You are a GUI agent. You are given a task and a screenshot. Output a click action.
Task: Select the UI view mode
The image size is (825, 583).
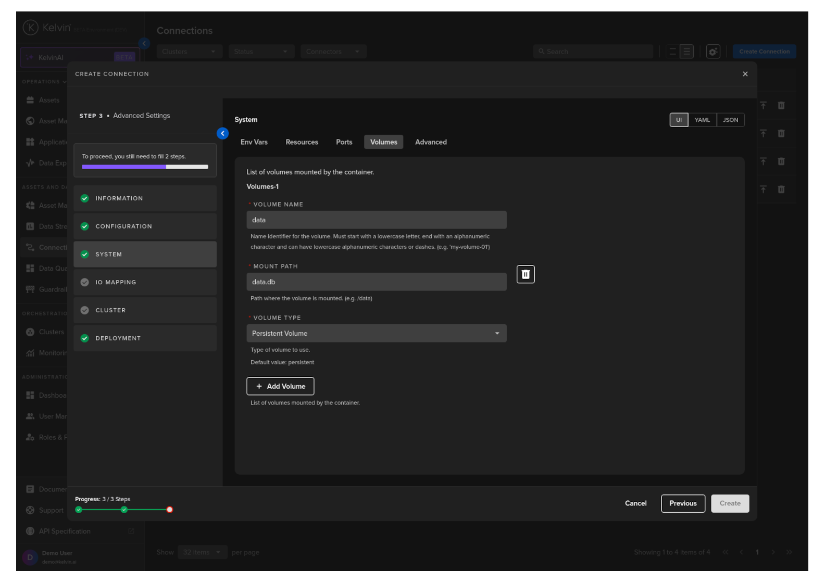click(679, 120)
